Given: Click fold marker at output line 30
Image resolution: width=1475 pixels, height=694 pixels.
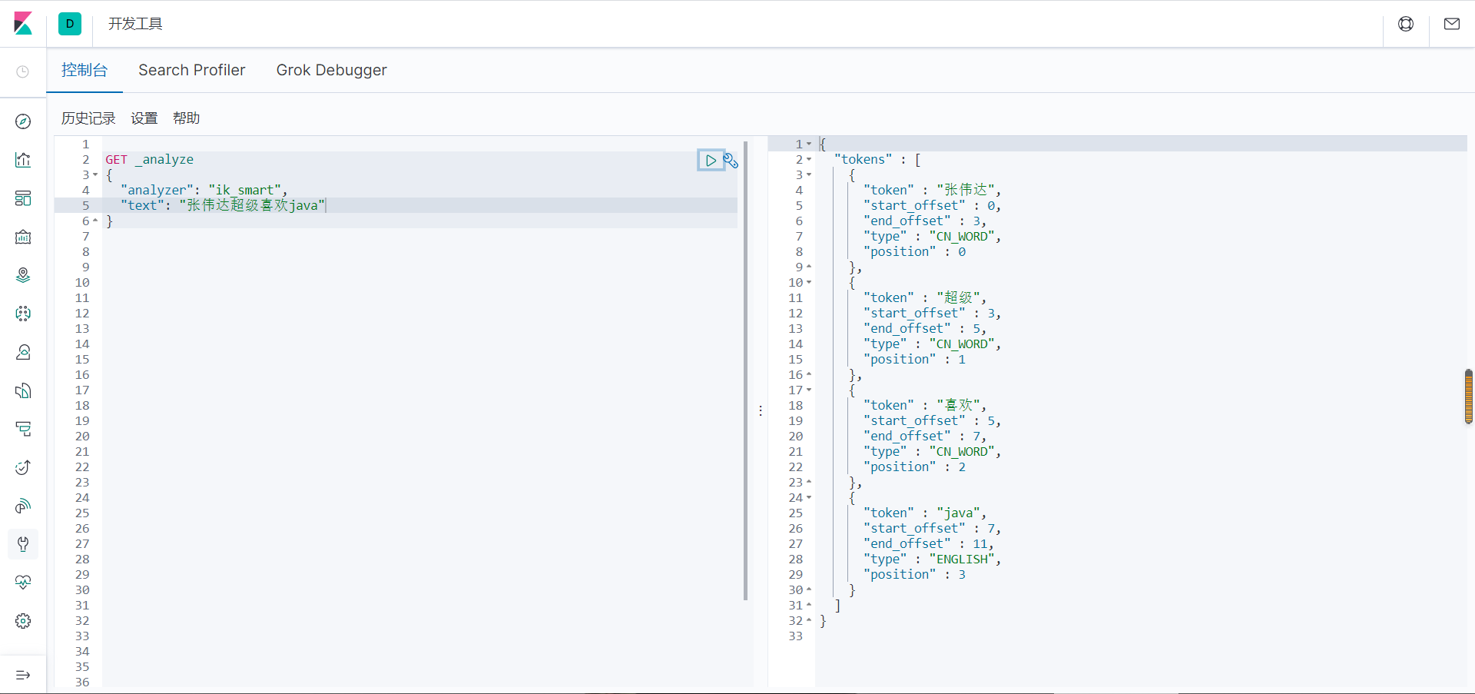Looking at the screenshot, I should click(x=809, y=590).
